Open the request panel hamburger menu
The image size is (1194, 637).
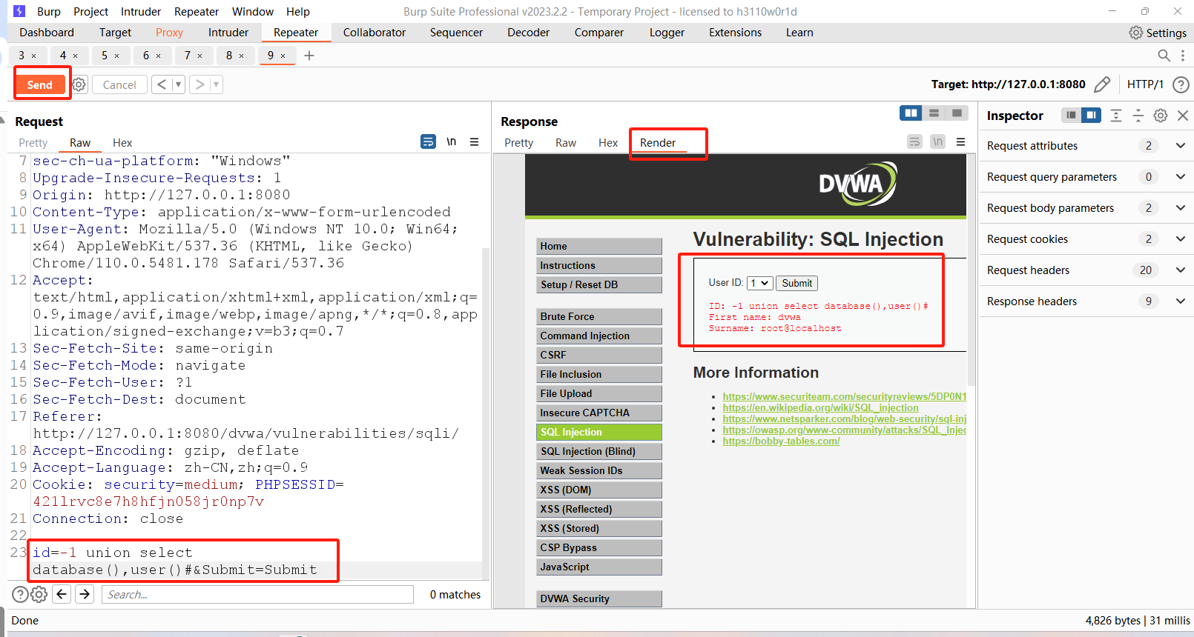click(x=475, y=141)
